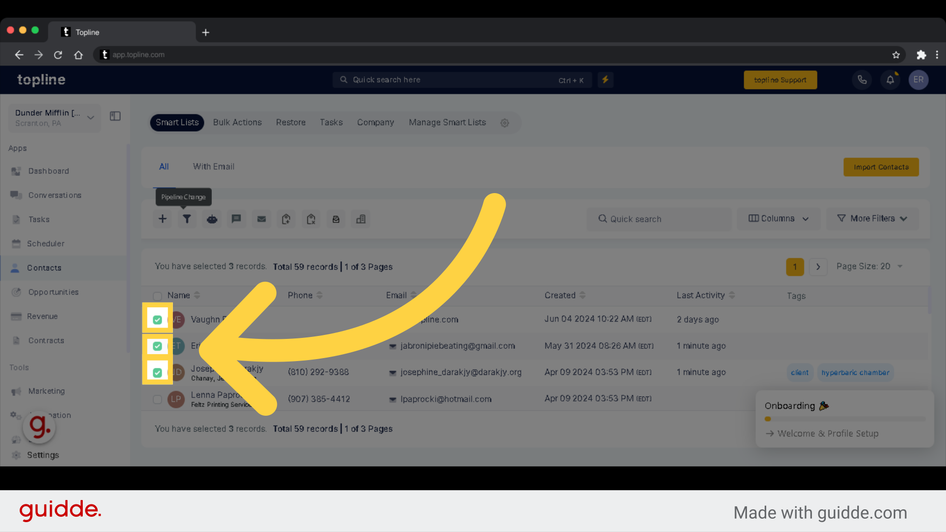Click the Import Contacts button
Image resolution: width=946 pixels, height=532 pixels.
click(x=881, y=167)
